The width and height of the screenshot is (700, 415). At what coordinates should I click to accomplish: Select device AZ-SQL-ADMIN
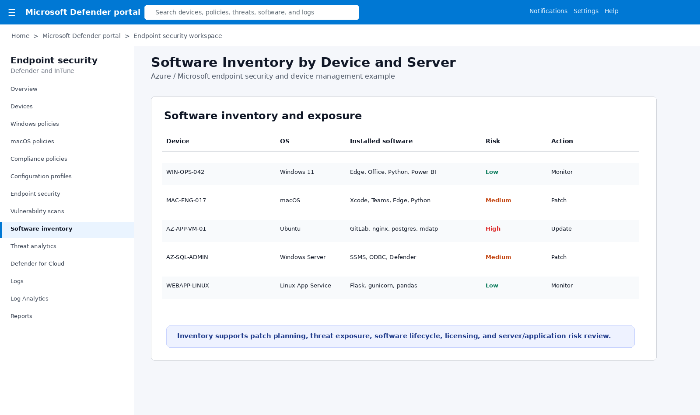click(187, 257)
